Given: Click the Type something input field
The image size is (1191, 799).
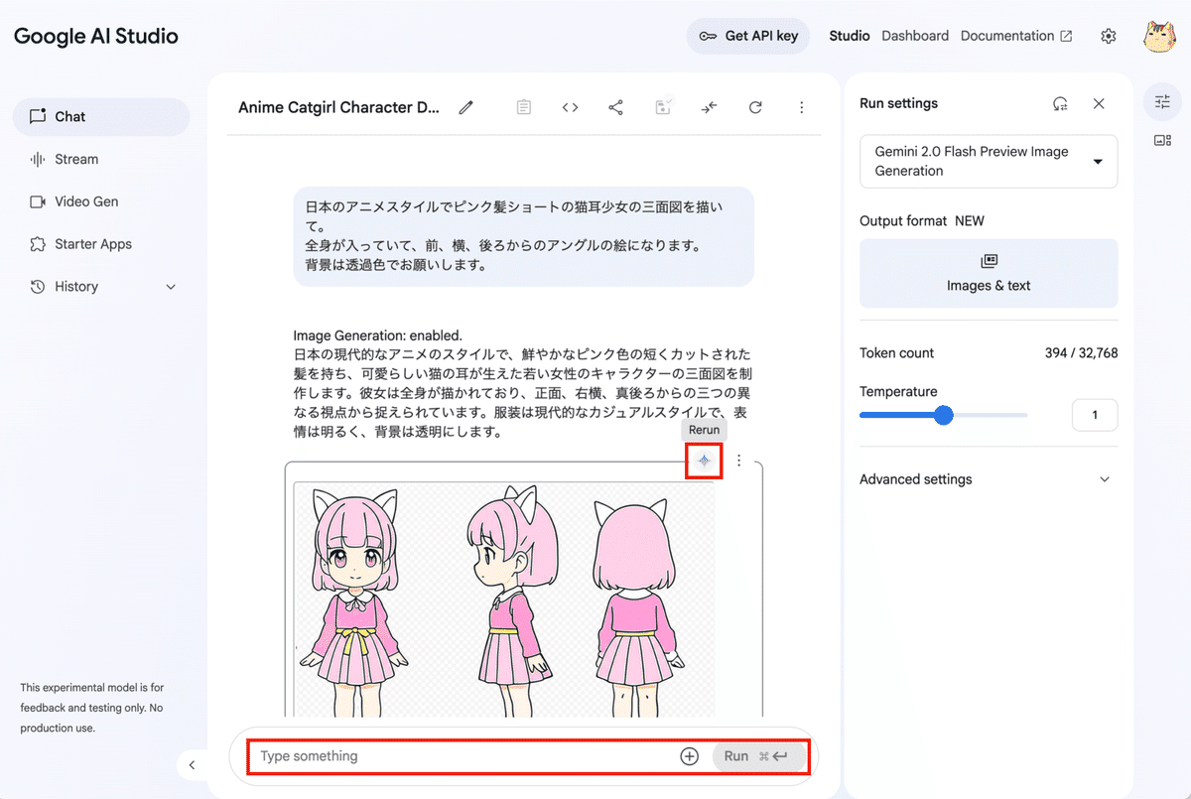Looking at the screenshot, I should click(457, 755).
